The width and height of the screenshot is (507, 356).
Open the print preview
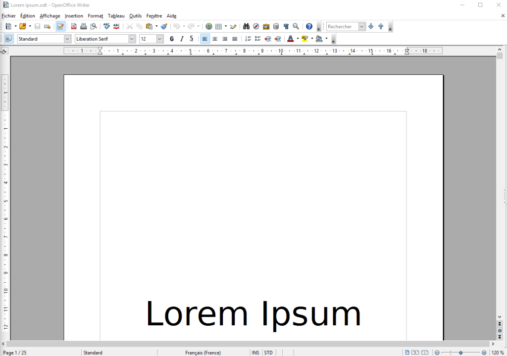[x=93, y=26]
